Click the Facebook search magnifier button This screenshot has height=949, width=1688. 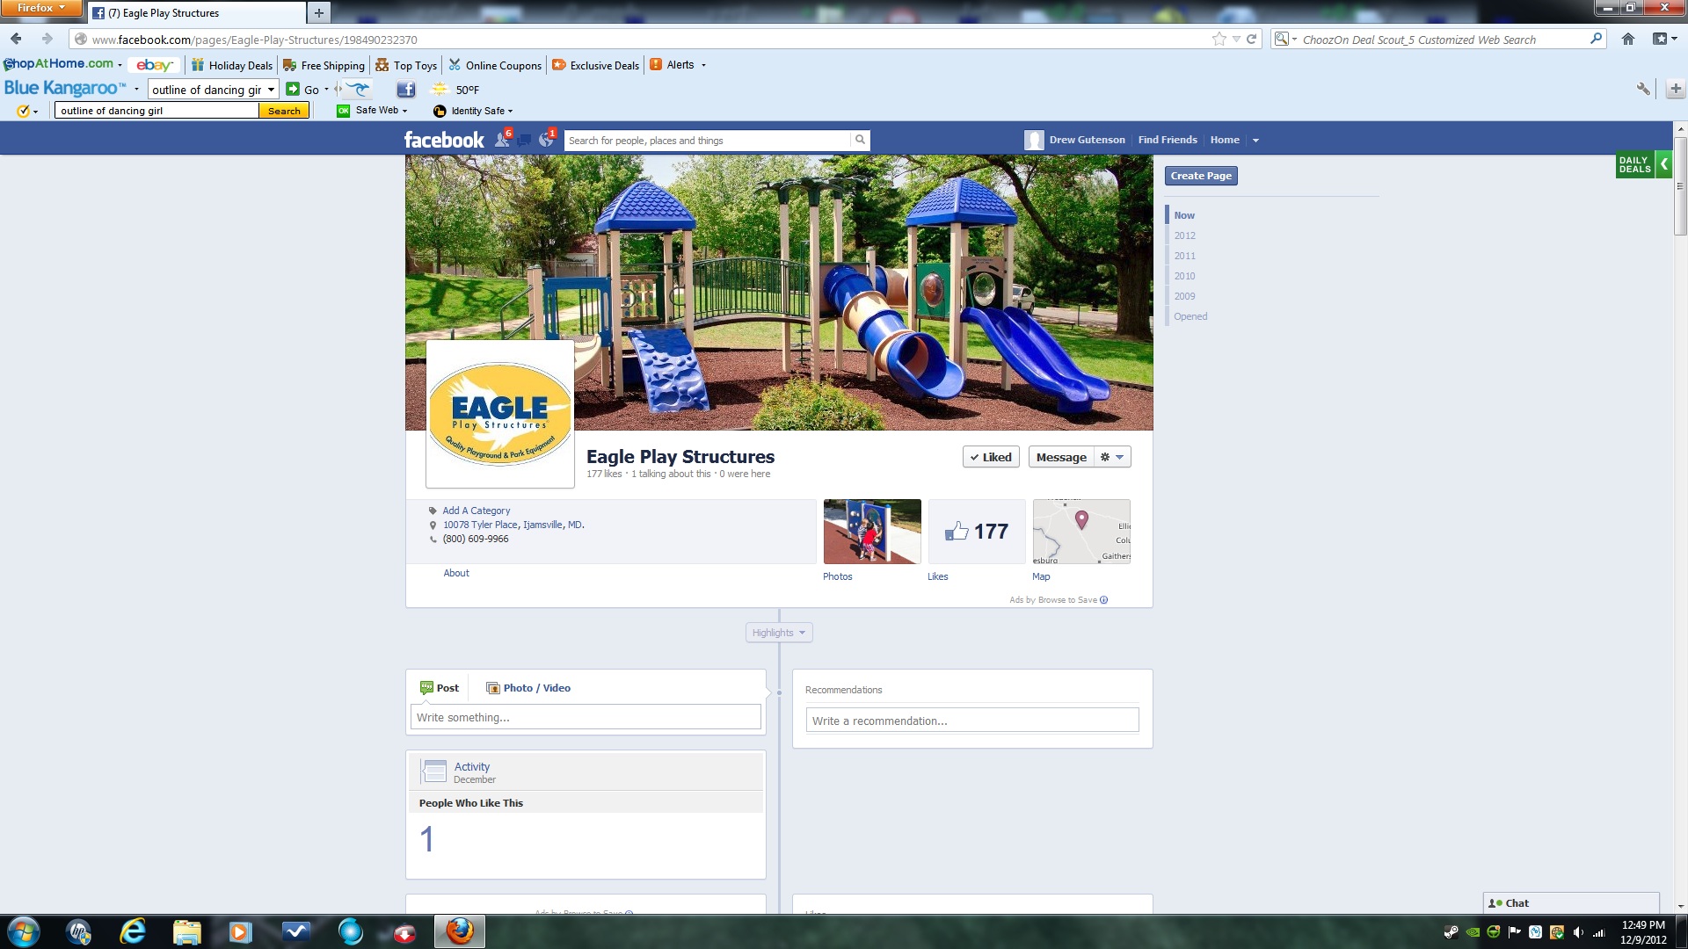pos(860,140)
